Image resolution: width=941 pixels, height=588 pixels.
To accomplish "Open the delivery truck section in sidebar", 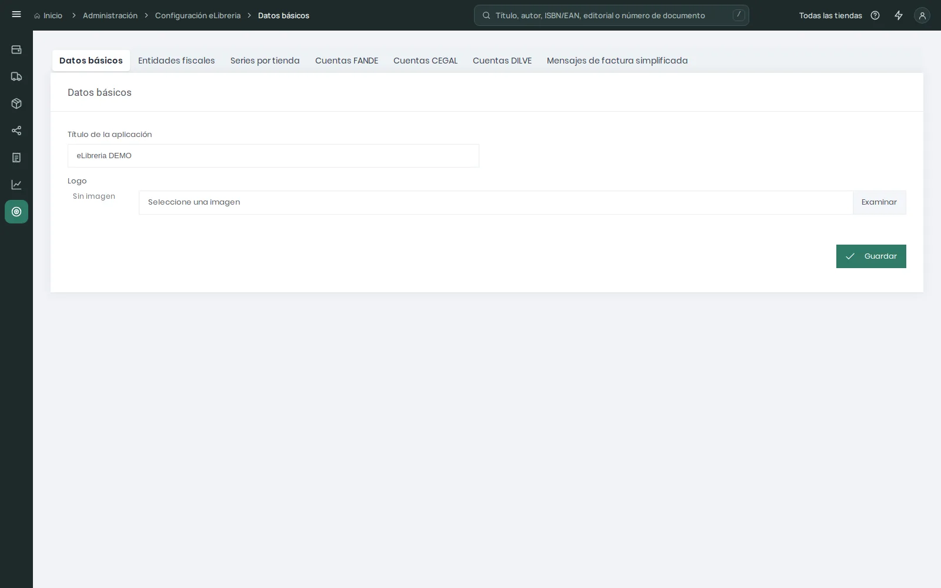I will 16,76.
